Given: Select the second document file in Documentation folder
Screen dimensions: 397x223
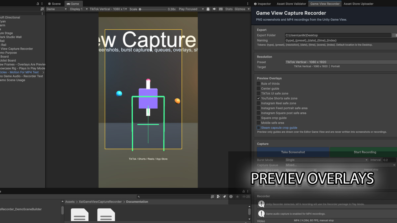Looking at the screenshot, I should [106, 215].
